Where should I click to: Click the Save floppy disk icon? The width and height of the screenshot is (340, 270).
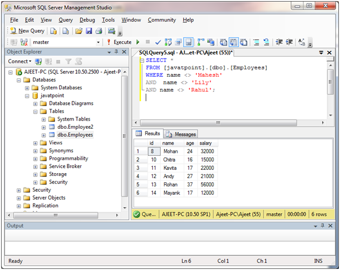[89, 31]
